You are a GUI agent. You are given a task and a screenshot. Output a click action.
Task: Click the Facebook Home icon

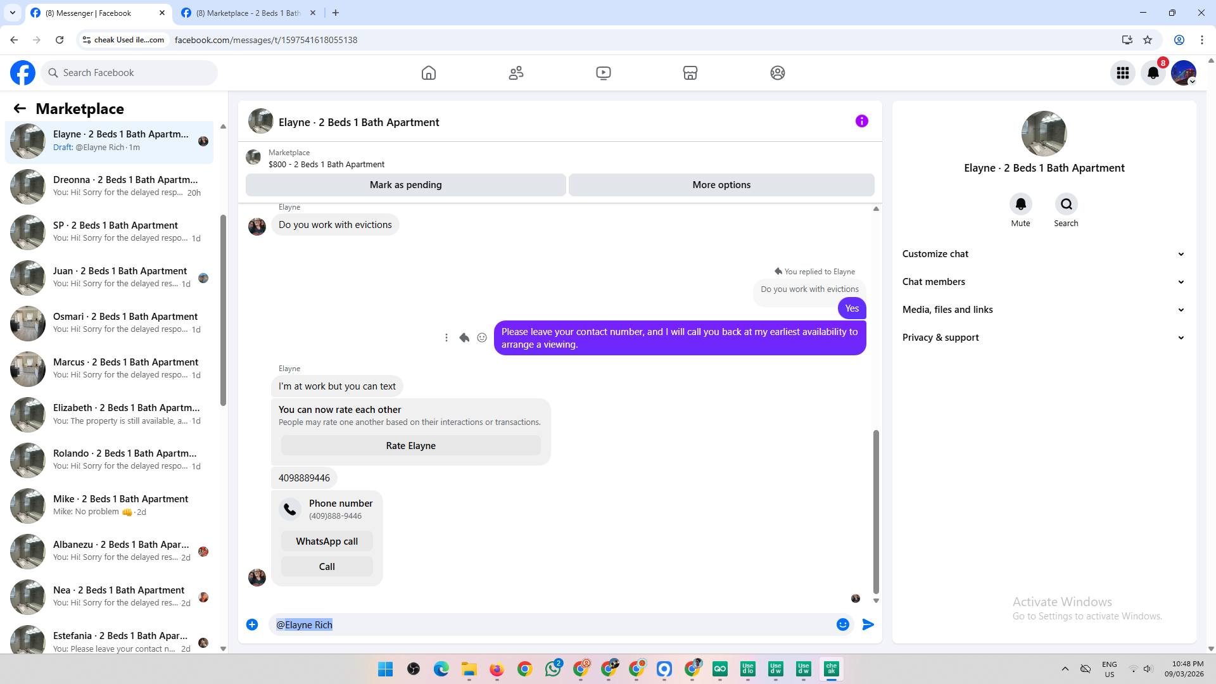429,73
